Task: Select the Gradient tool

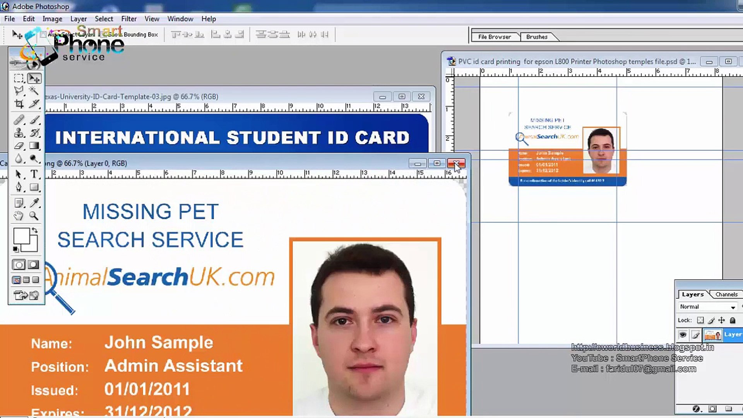Action: pyautogui.click(x=34, y=146)
